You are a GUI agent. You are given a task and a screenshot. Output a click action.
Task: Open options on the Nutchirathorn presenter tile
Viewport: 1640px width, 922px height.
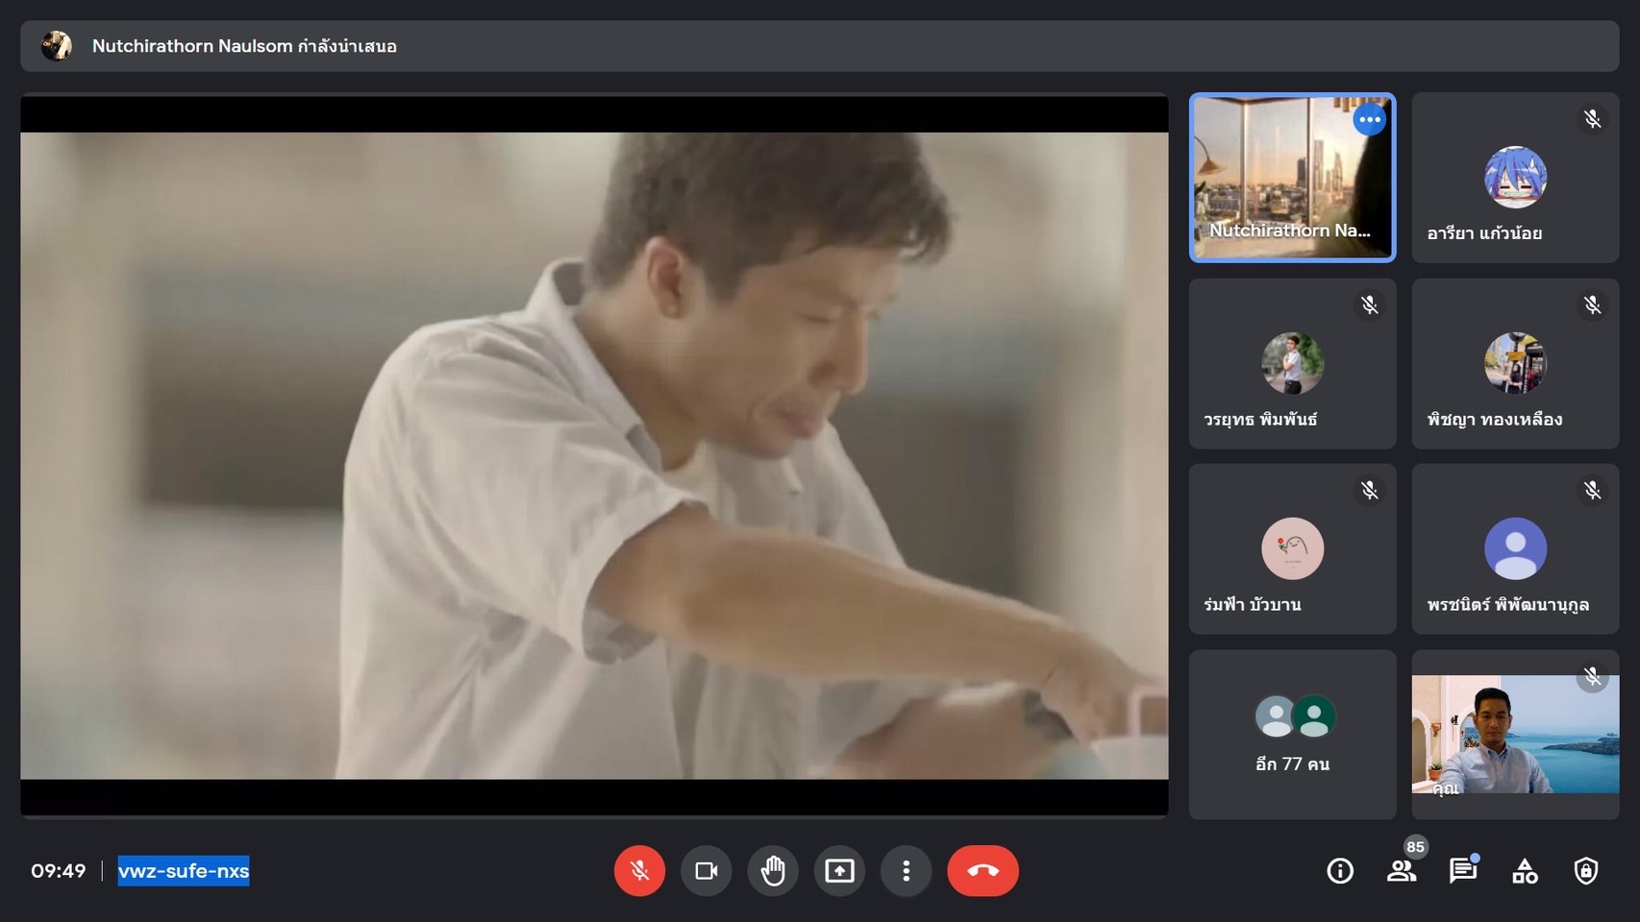(x=1369, y=120)
